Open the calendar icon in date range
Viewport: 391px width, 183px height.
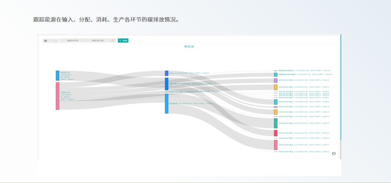113,41
